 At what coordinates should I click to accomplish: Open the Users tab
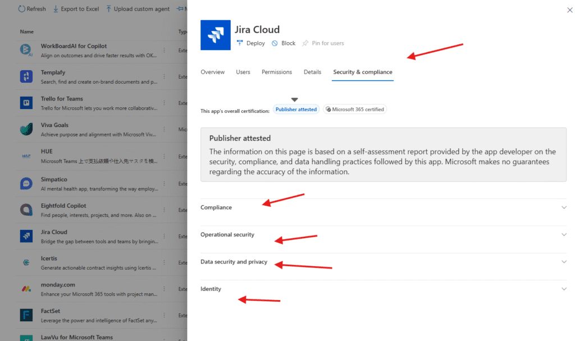(x=243, y=72)
